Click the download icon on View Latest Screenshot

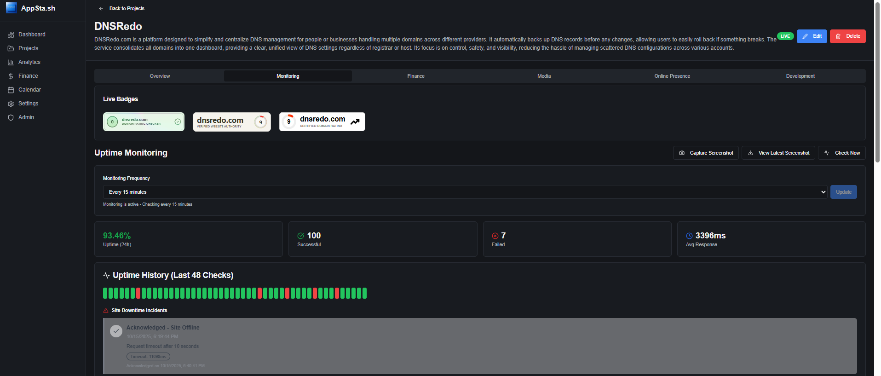pos(750,153)
